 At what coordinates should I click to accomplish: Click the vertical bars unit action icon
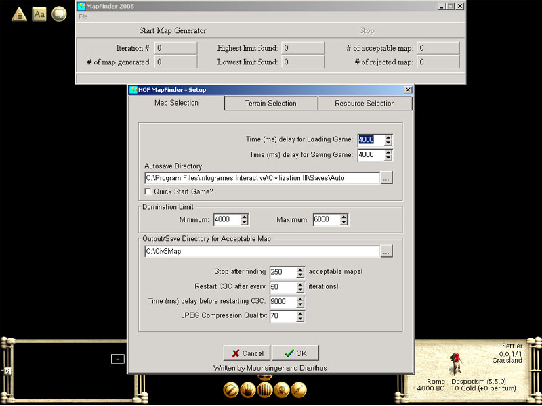tap(265, 390)
